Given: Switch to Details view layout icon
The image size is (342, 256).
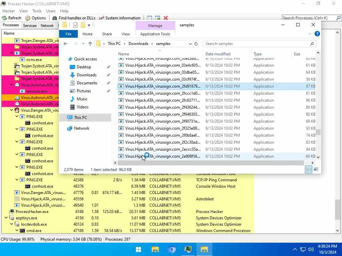Looking at the screenshot, I should point(309,170).
